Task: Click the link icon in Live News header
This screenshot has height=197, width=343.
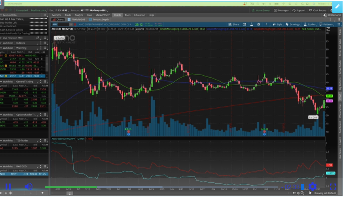Action: [38, 38]
